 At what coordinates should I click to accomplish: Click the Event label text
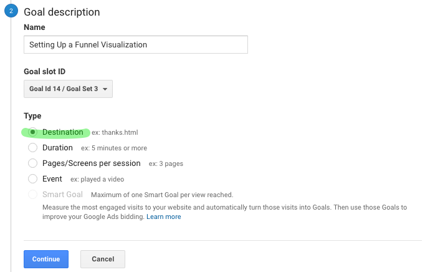pos(52,179)
